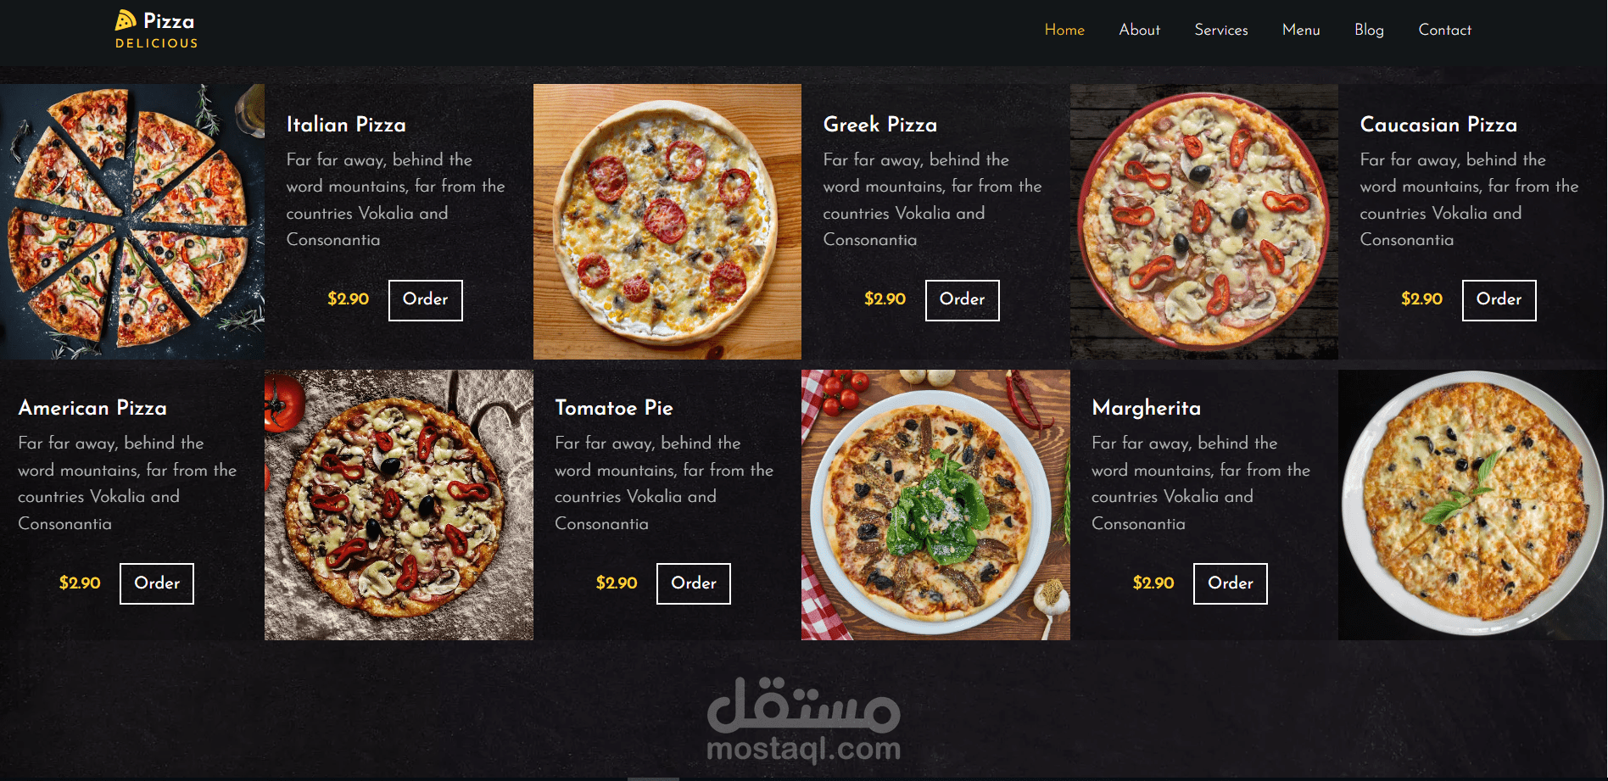The image size is (1608, 781).
Task: Order the Italian Pizza
Action: tap(425, 300)
